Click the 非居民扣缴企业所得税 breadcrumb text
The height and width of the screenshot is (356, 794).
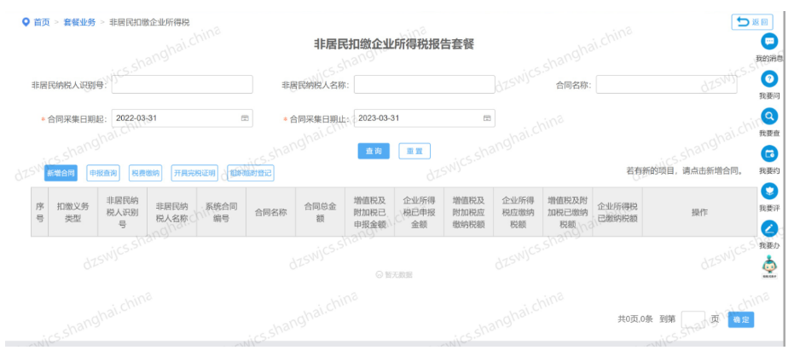click(x=149, y=22)
